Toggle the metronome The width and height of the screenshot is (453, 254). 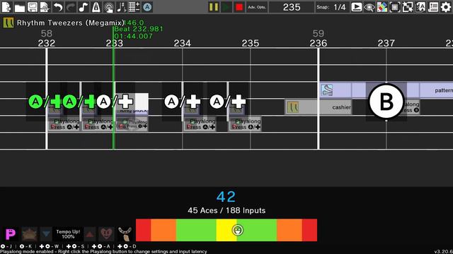(x=96, y=7)
